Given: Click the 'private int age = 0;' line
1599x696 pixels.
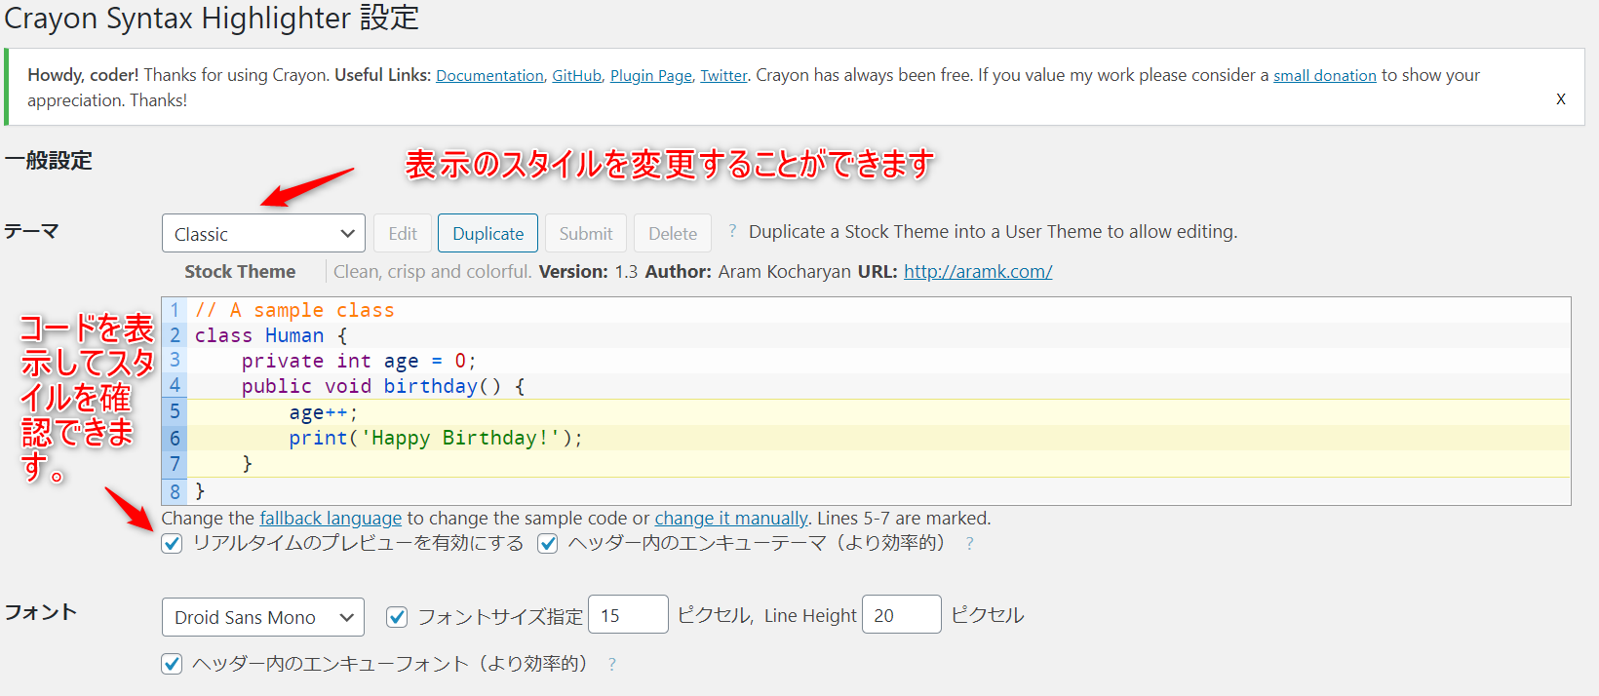Looking at the screenshot, I should pos(359,361).
